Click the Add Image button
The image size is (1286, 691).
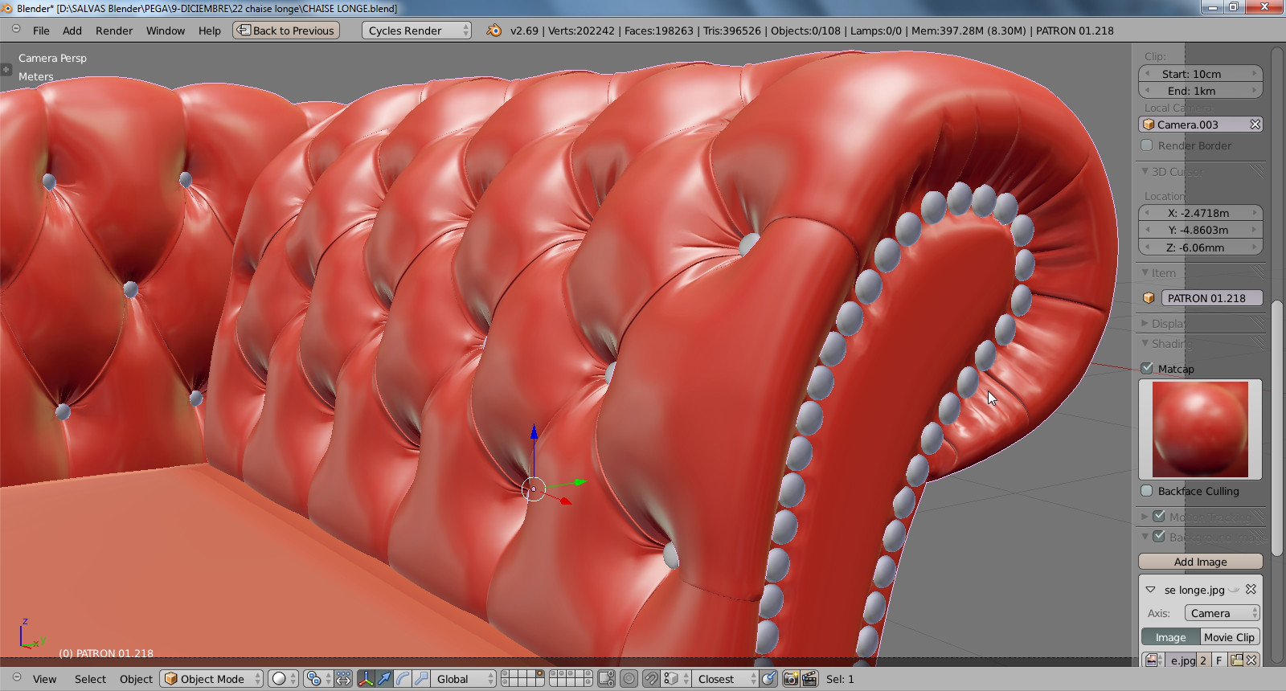pos(1200,562)
